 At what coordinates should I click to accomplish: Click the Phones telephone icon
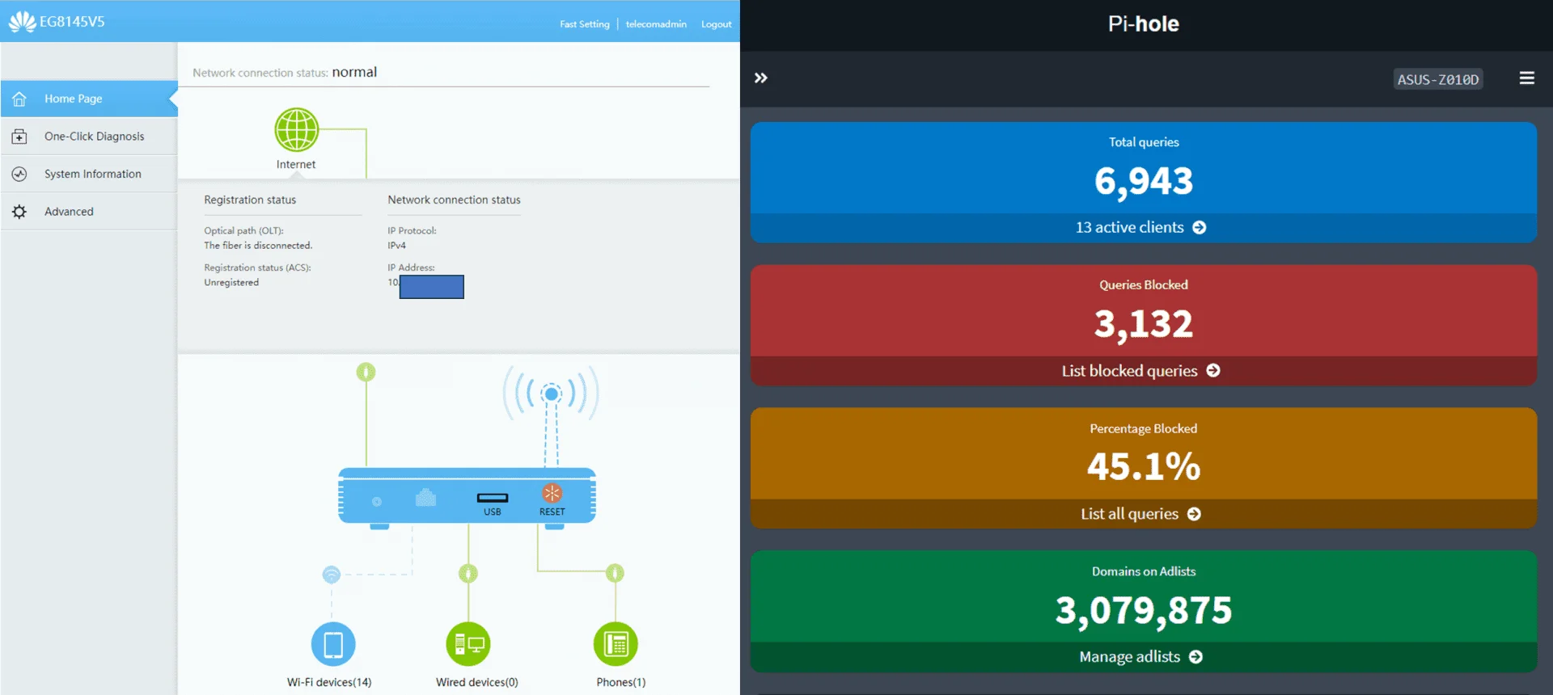click(616, 644)
